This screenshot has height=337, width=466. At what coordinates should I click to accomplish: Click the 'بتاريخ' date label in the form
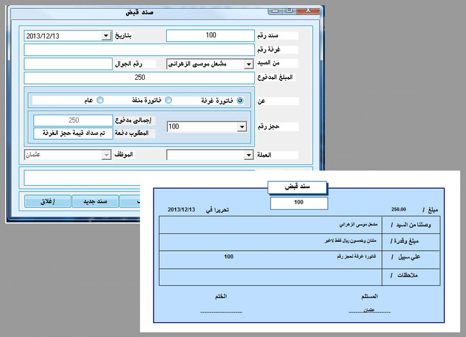(x=123, y=36)
